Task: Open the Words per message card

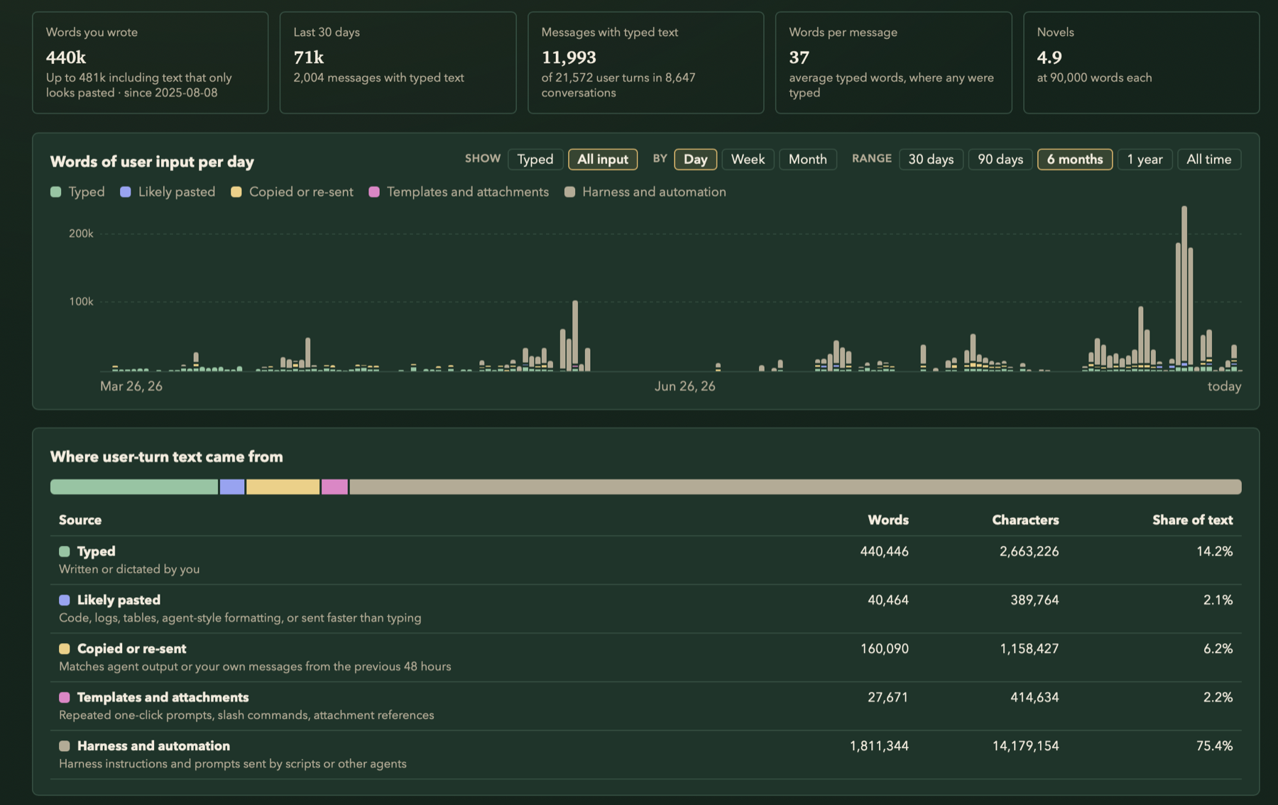Action: point(893,62)
